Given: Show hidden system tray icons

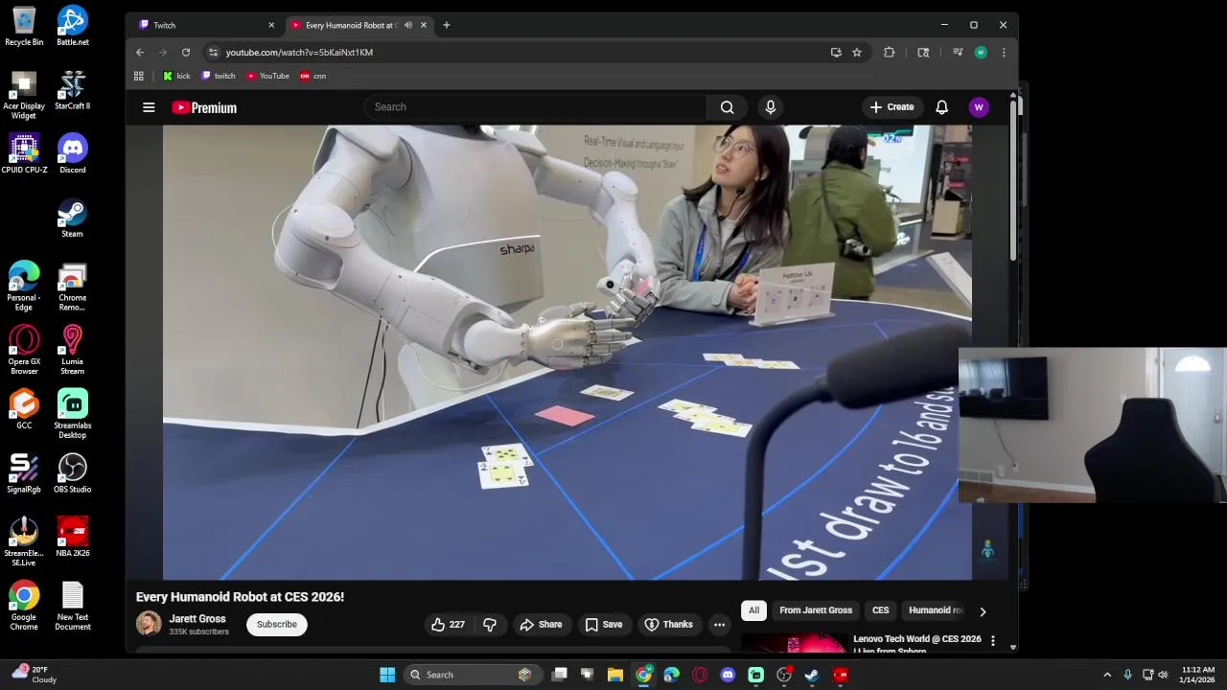Looking at the screenshot, I should (1107, 675).
